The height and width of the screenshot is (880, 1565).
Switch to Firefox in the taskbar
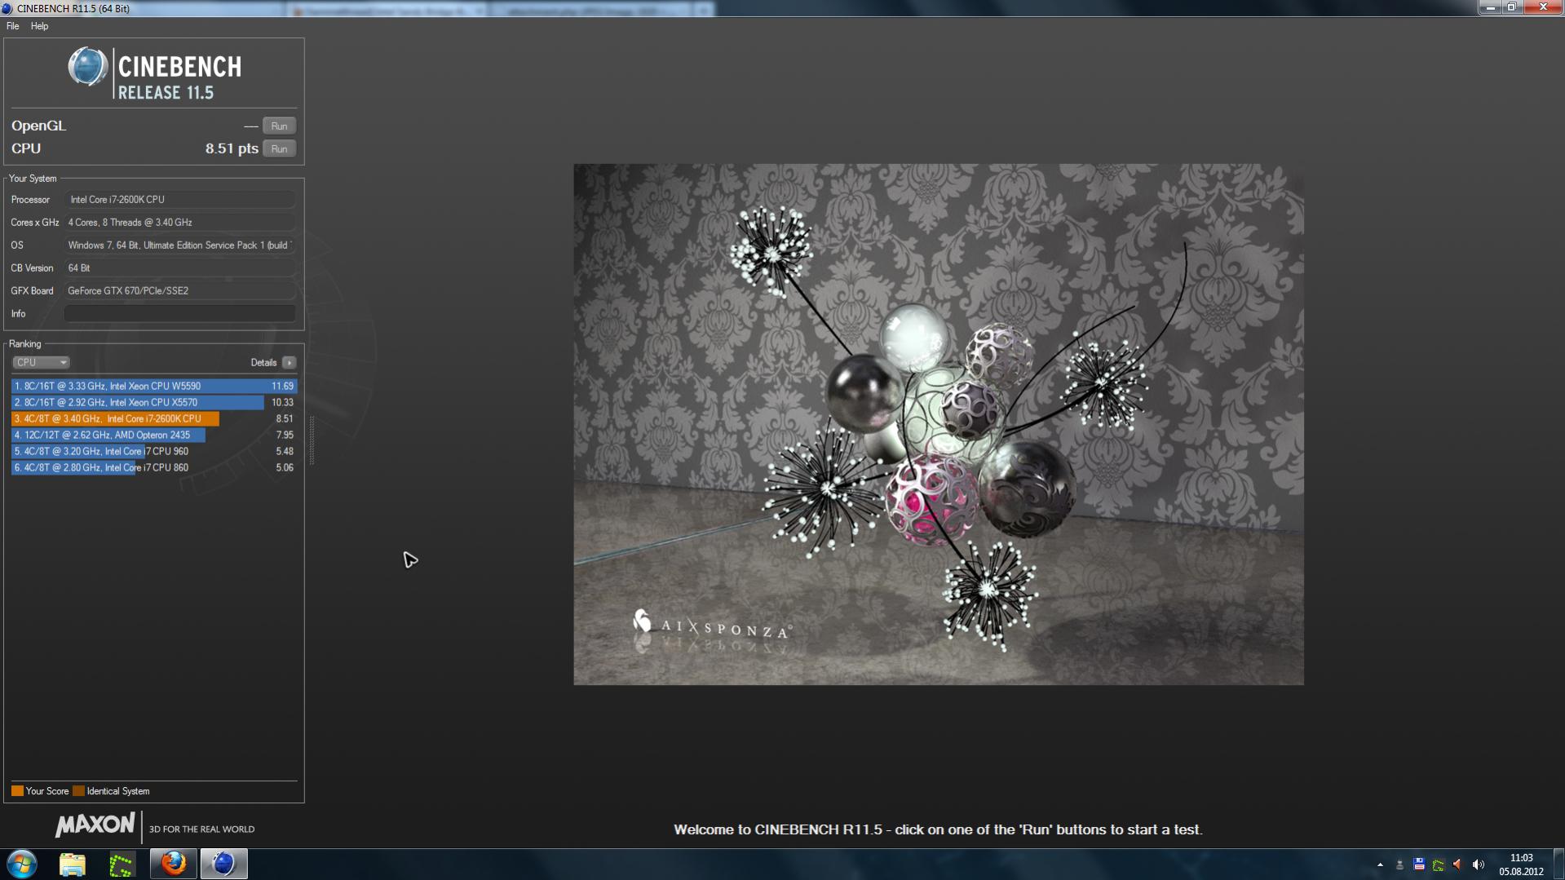click(173, 864)
